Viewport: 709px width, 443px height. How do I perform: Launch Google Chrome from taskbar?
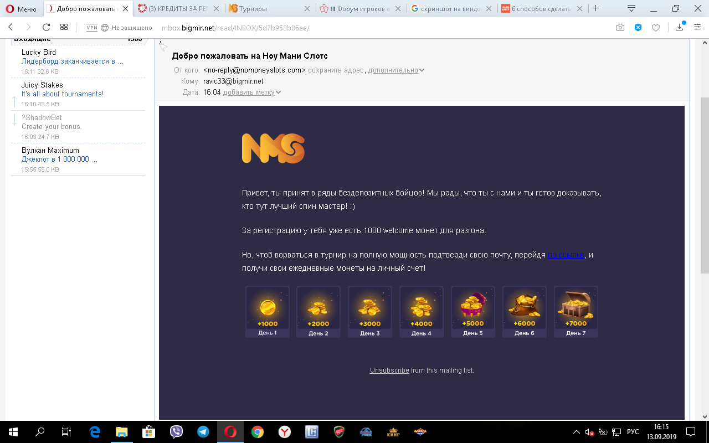click(x=258, y=432)
